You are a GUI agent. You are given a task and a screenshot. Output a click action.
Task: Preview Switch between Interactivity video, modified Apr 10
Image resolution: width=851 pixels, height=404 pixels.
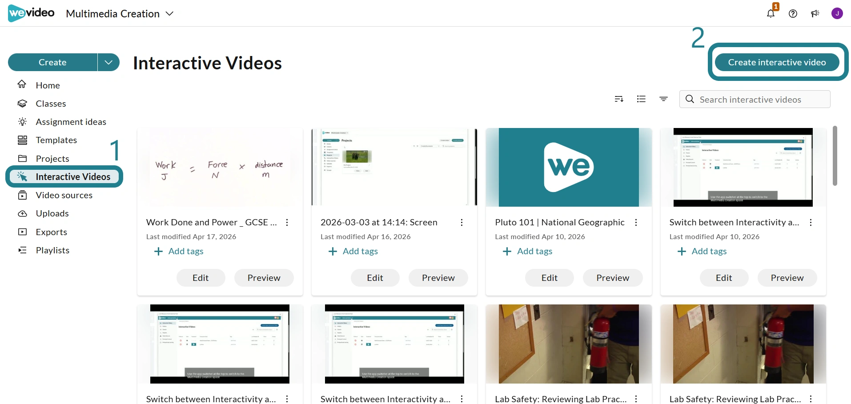click(x=787, y=278)
